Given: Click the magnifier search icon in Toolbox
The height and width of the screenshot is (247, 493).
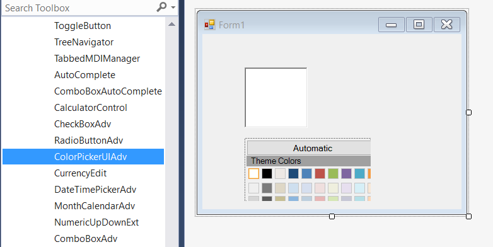Looking at the screenshot, I should (x=161, y=7).
